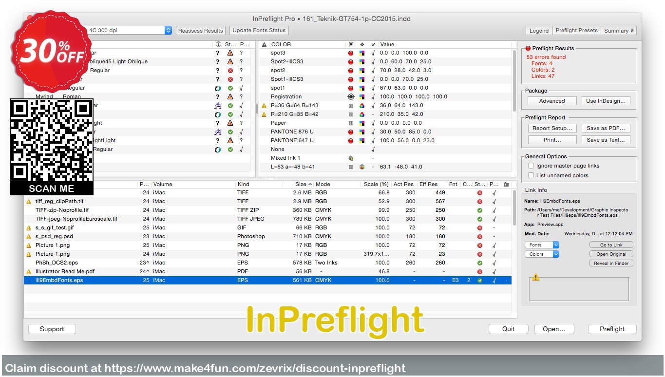Click warning icon in COLOR table header
The width and height of the screenshot is (665, 377).
(x=265, y=44)
